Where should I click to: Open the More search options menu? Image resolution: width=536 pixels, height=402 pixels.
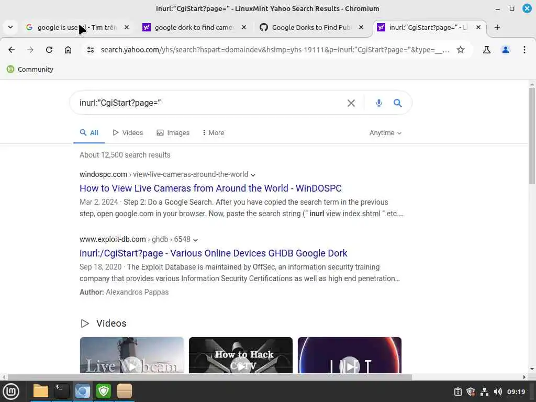(x=213, y=132)
